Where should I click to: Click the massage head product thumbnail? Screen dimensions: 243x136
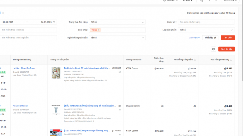coord(56,110)
